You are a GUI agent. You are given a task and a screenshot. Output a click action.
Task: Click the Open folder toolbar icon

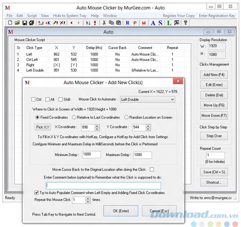pos(17,23)
